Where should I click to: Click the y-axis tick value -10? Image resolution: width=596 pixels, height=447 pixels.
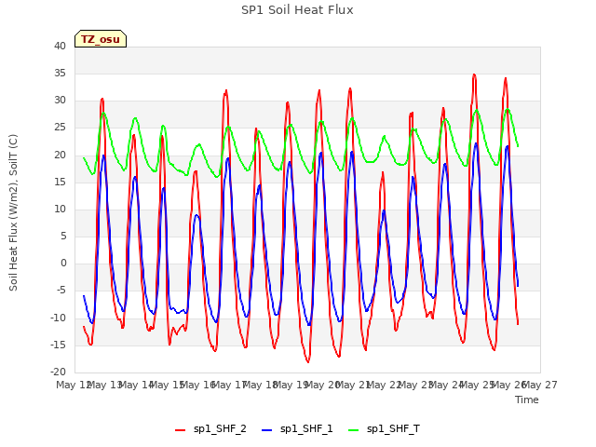[59, 318]
